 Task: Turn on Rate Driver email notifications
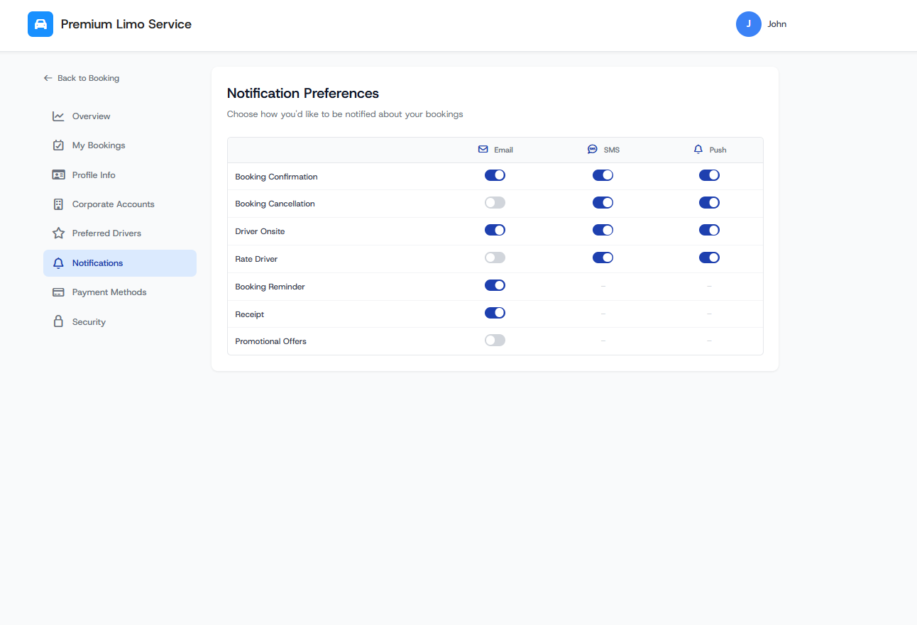tap(495, 258)
